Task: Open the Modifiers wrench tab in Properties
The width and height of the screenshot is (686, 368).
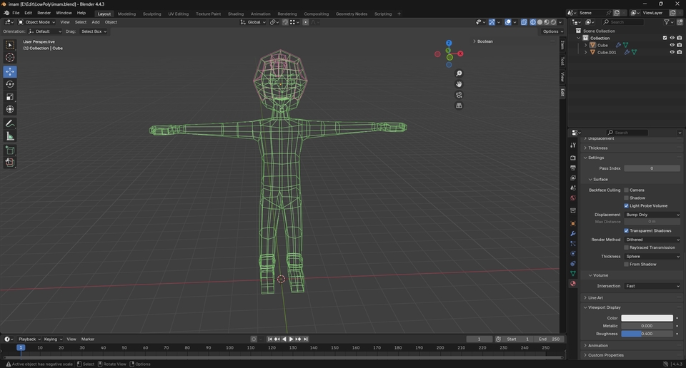Action: tap(572, 234)
